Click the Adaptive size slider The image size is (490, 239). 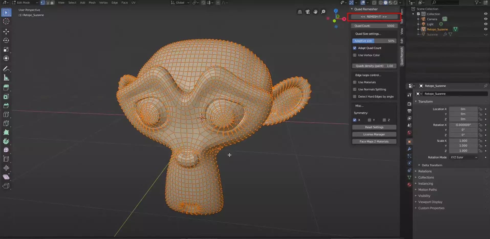click(374, 41)
